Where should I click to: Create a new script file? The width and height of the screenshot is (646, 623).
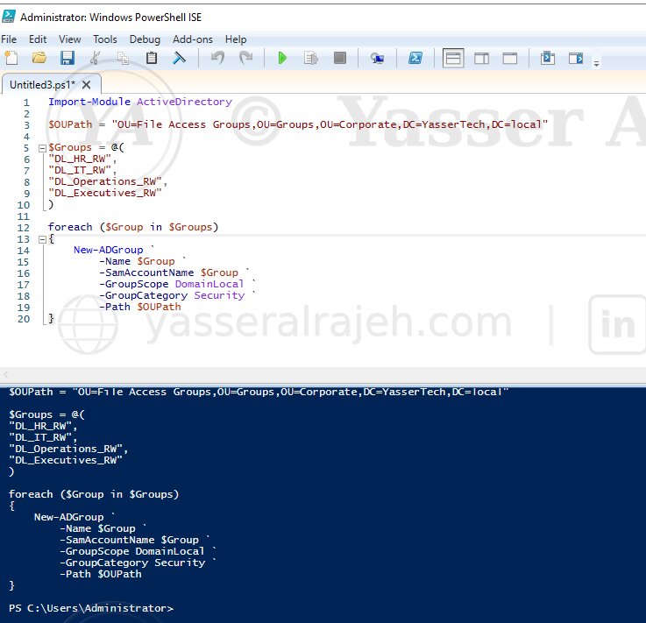click(x=11, y=58)
